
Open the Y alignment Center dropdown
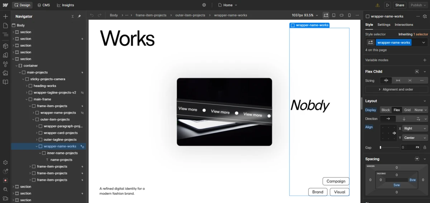(415, 138)
